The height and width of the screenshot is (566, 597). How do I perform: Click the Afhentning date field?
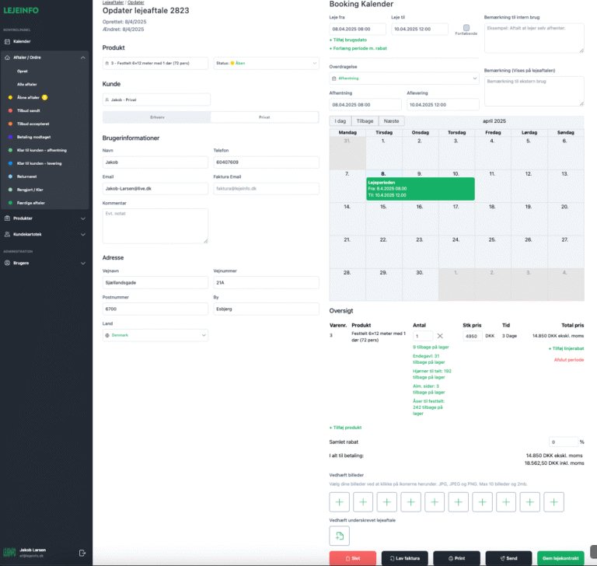(365, 105)
